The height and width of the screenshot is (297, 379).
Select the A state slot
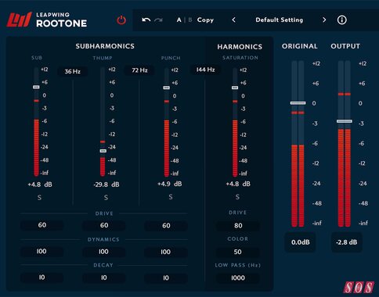179,20
